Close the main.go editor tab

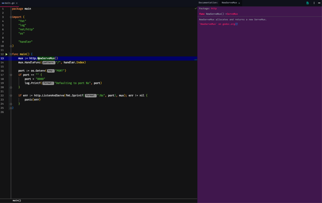point(17,3)
